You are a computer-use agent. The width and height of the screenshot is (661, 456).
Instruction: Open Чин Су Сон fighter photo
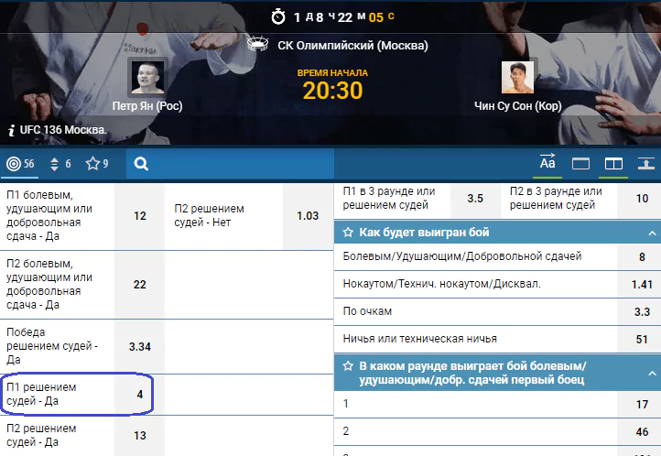point(517,77)
